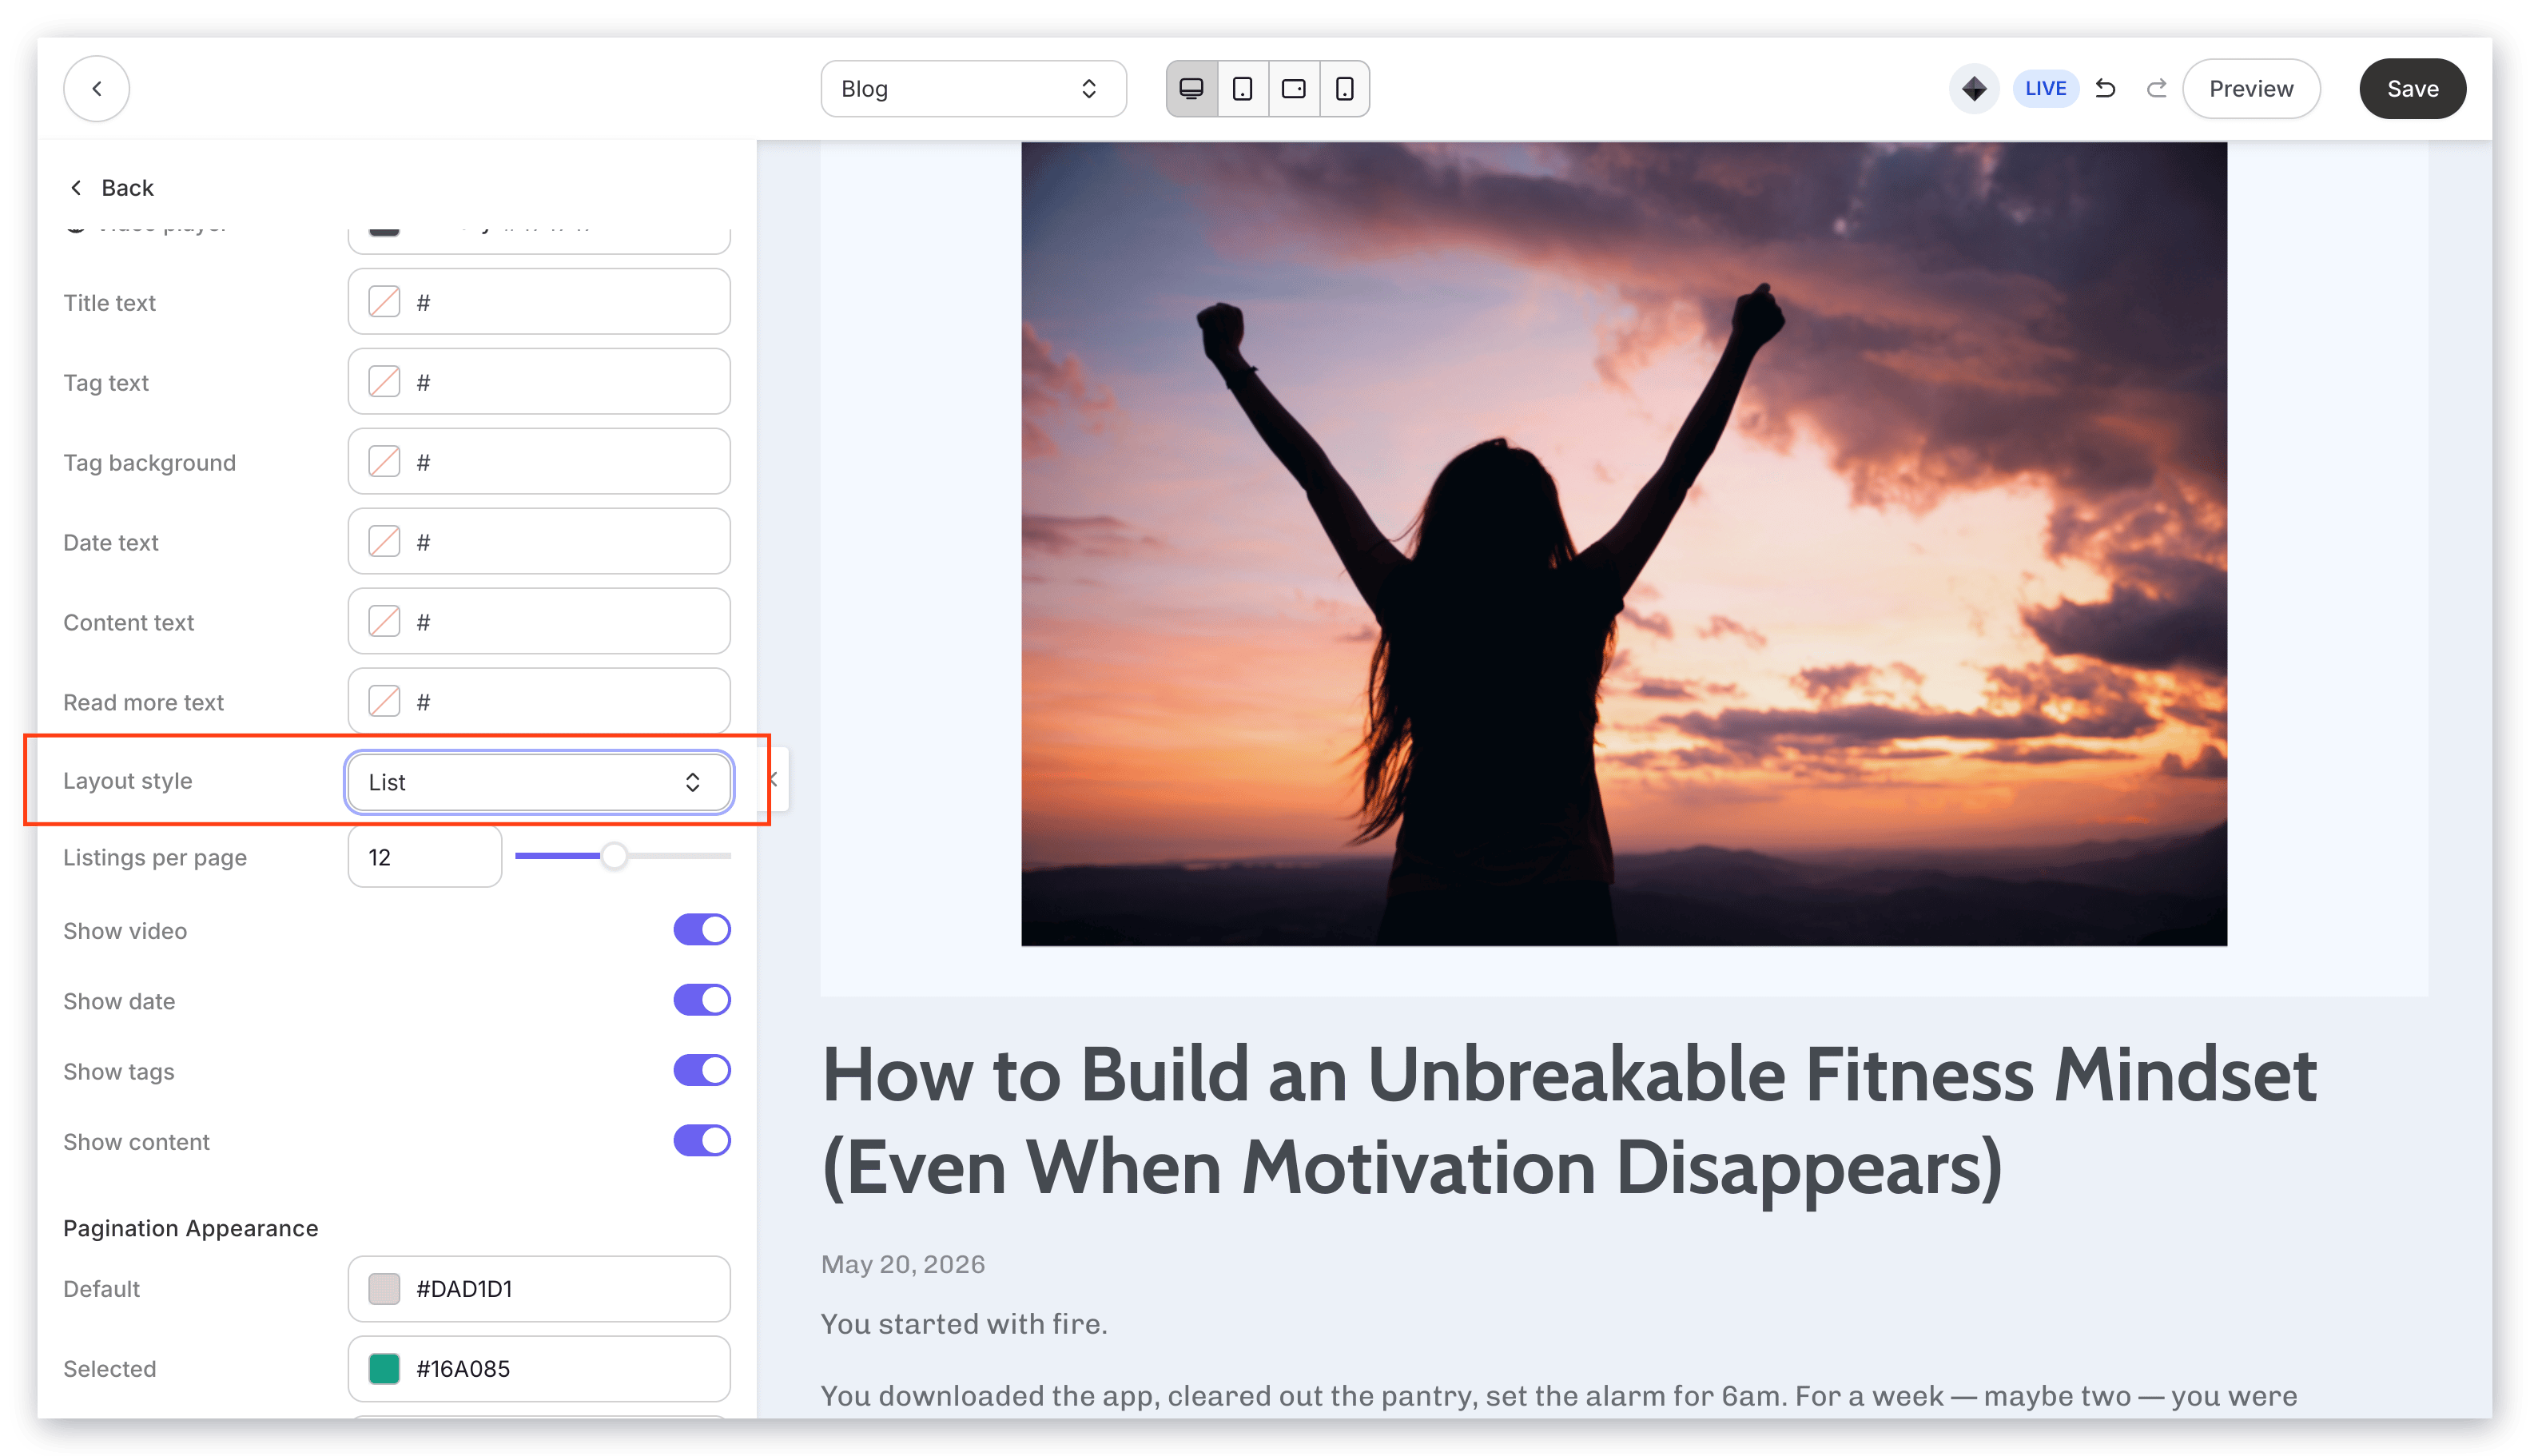Click the blog post sunset image

click(x=1623, y=543)
